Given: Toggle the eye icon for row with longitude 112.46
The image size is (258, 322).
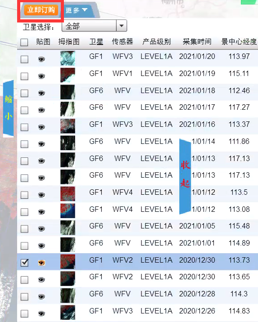Looking at the screenshot, I should 41,93.
